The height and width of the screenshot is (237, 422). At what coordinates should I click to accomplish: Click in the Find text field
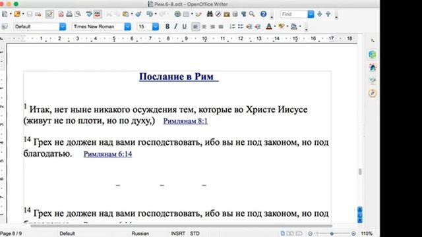pos(293,14)
